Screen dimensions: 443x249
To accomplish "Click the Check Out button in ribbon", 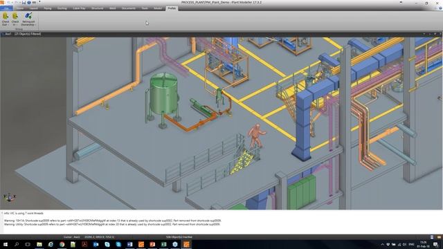I will click(6, 19).
